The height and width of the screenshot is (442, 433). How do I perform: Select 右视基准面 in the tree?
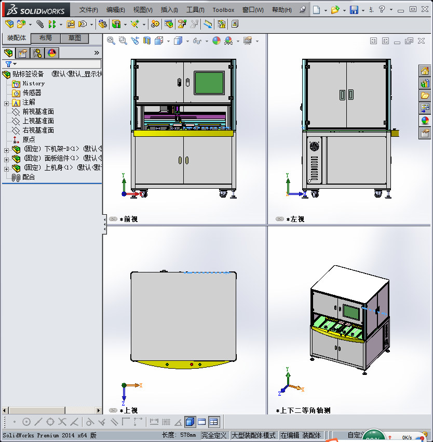(x=38, y=130)
